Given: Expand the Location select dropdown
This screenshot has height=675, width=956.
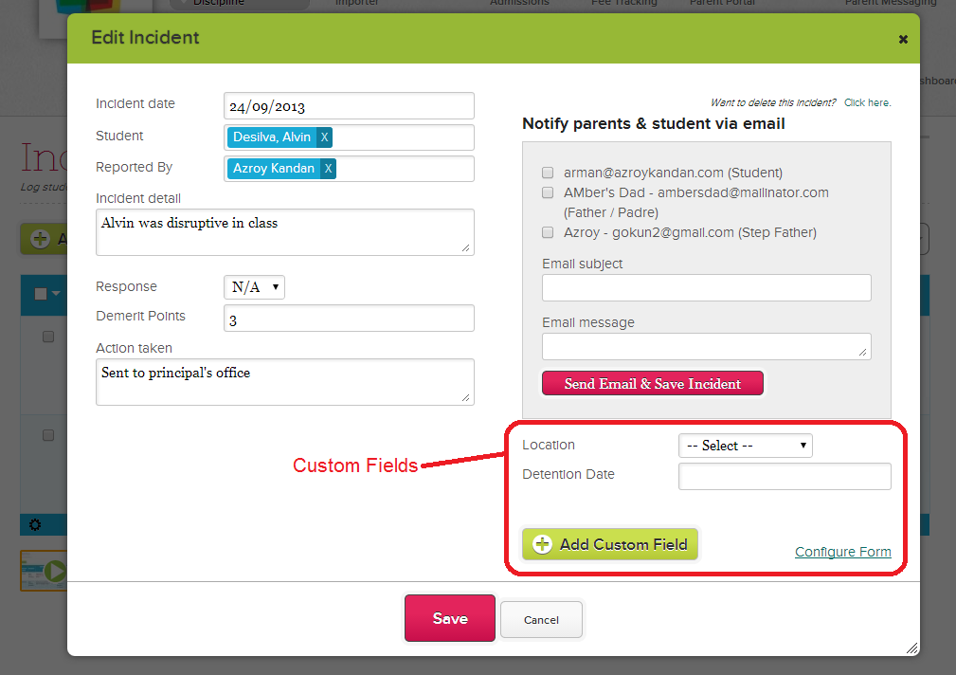Looking at the screenshot, I should point(745,446).
